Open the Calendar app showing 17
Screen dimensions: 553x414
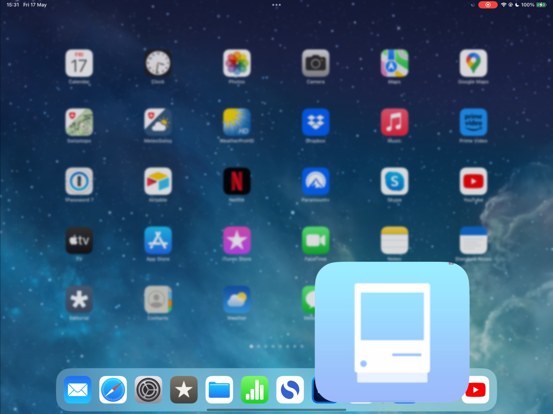(79, 63)
